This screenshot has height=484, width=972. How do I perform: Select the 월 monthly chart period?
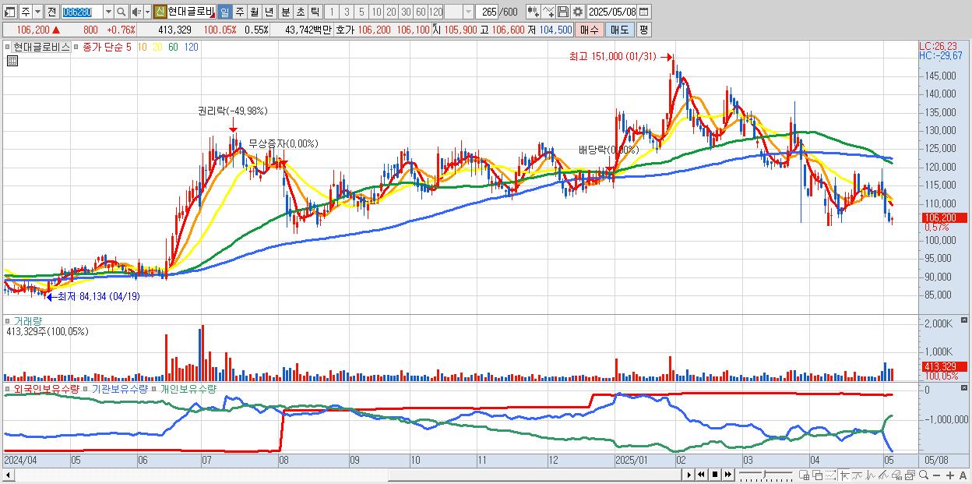tap(254, 12)
